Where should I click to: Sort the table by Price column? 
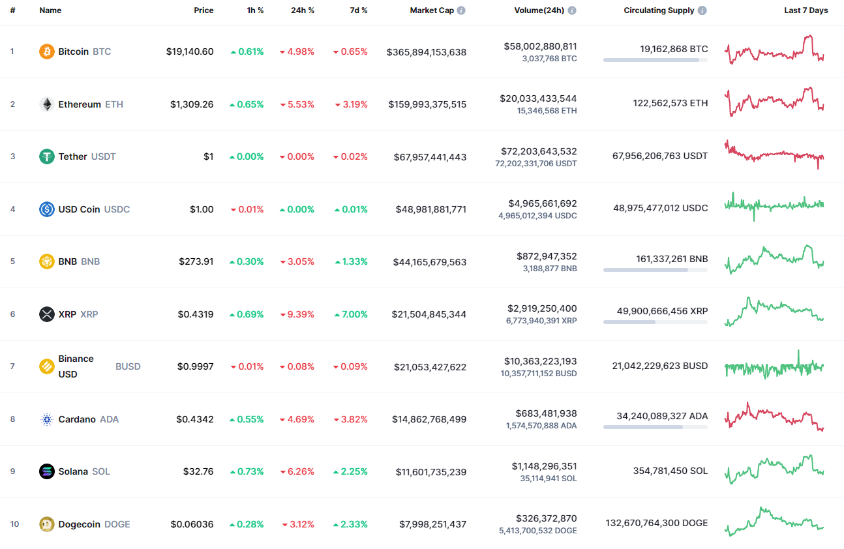(203, 10)
